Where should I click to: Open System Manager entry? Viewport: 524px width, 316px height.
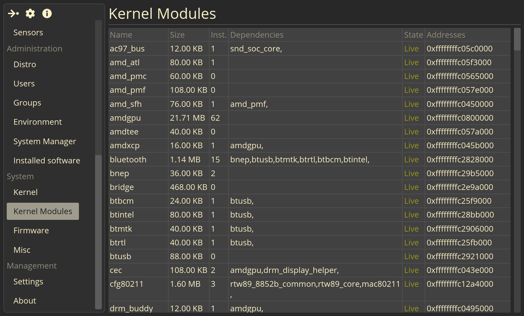[45, 142]
